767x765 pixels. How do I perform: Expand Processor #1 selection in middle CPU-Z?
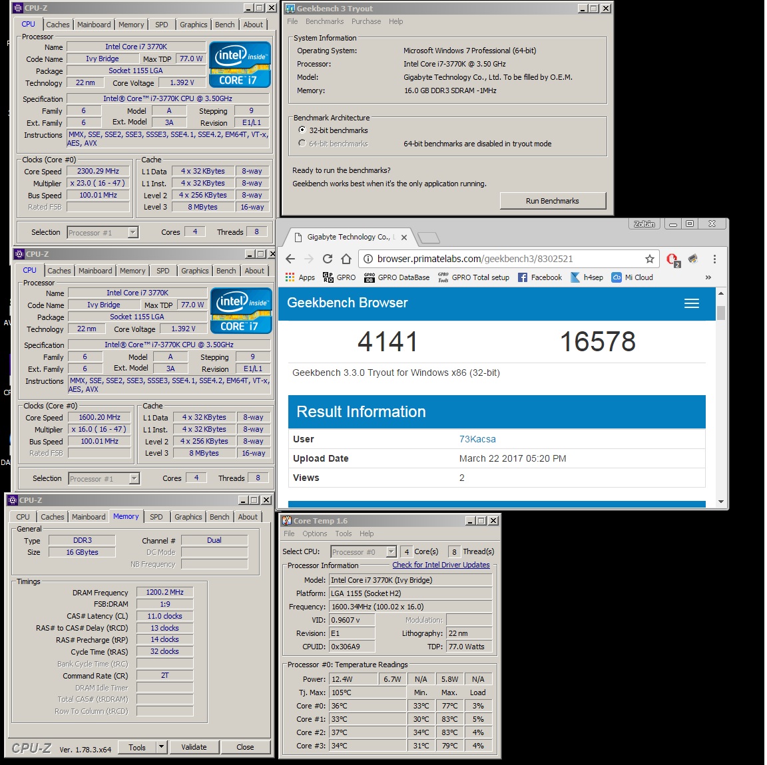[x=134, y=478]
